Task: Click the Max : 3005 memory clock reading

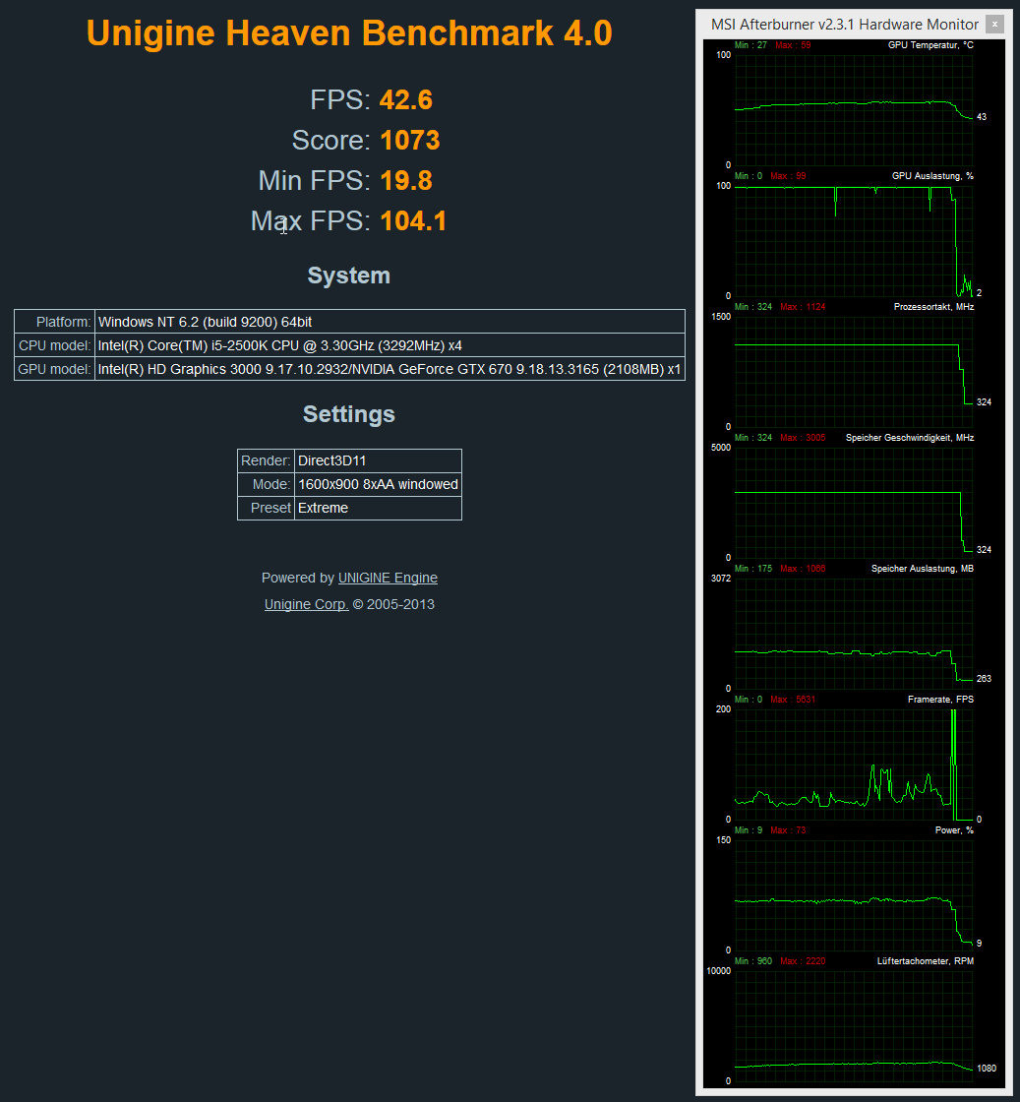Action: [x=803, y=437]
